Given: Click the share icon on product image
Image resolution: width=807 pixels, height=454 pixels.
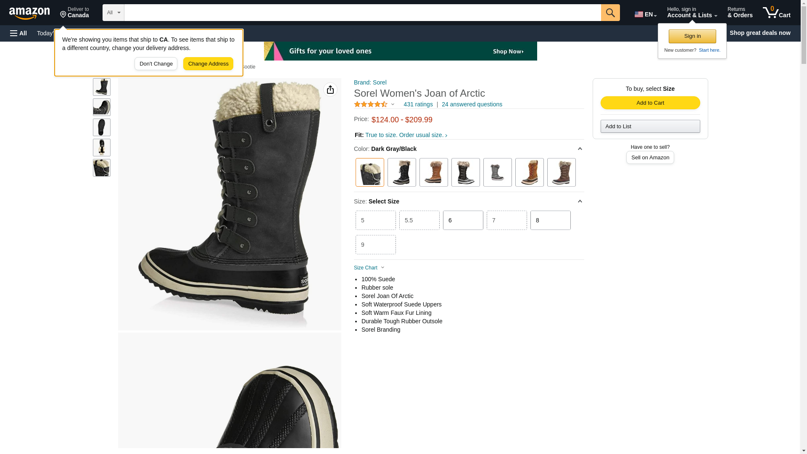Looking at the screenshot, I should pyautogui.click(x=330, y=90).
